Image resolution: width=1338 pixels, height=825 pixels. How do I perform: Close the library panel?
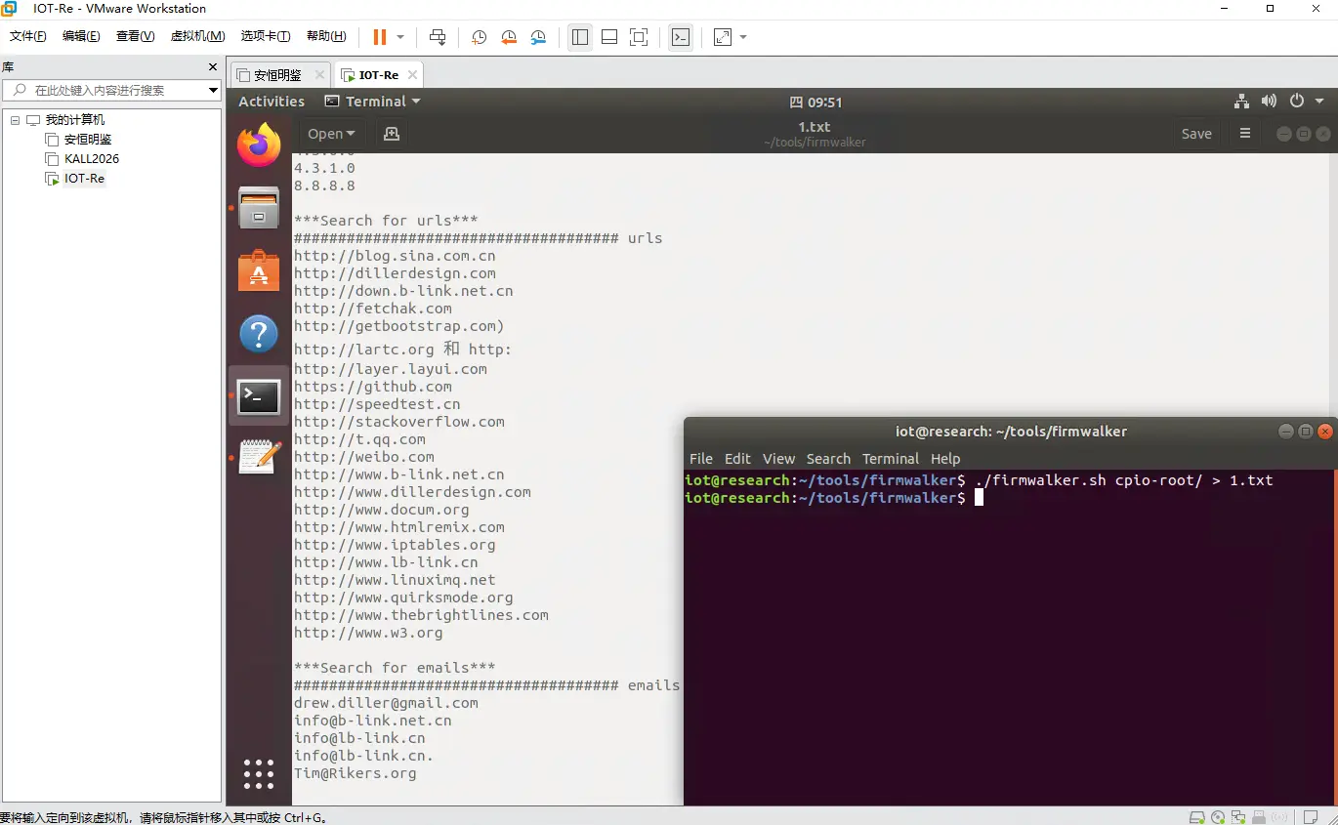(213, 67)
